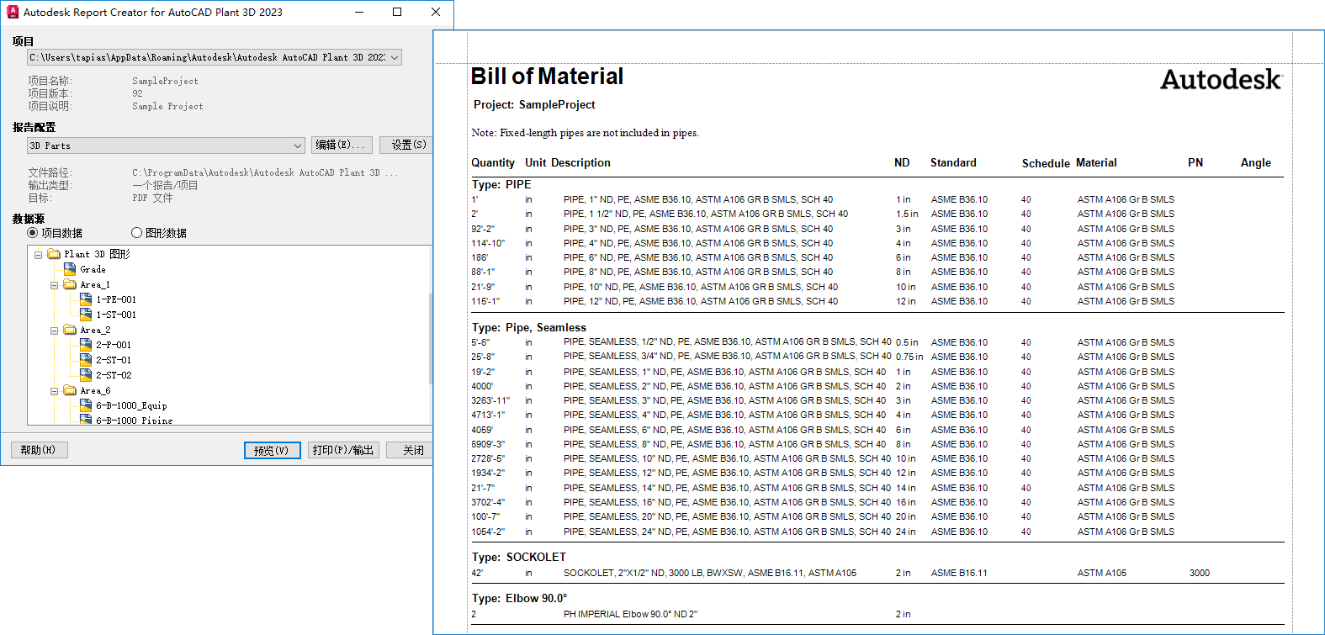Select the Grade tree item label

pyautogui.click(x=93, y=269)
